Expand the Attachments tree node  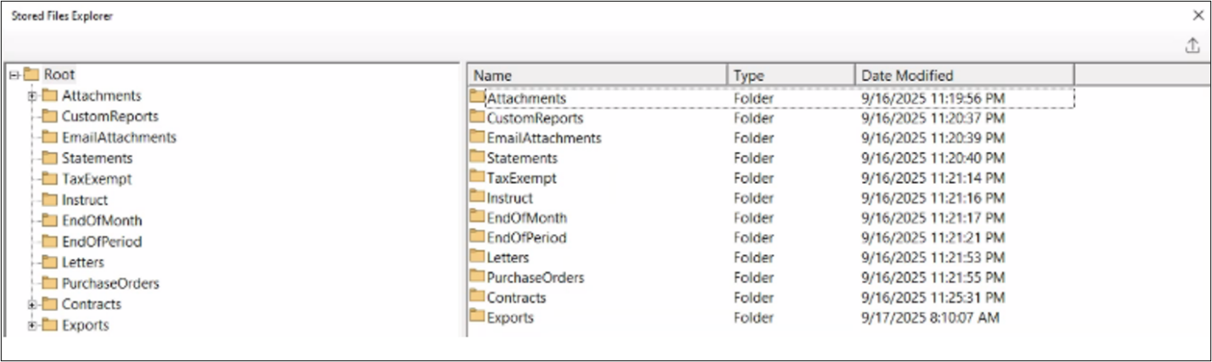(32, 96)
